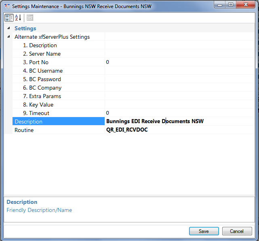Maximize the Settings Maintenance window
The image size is (259, 241).
point(231,4)
